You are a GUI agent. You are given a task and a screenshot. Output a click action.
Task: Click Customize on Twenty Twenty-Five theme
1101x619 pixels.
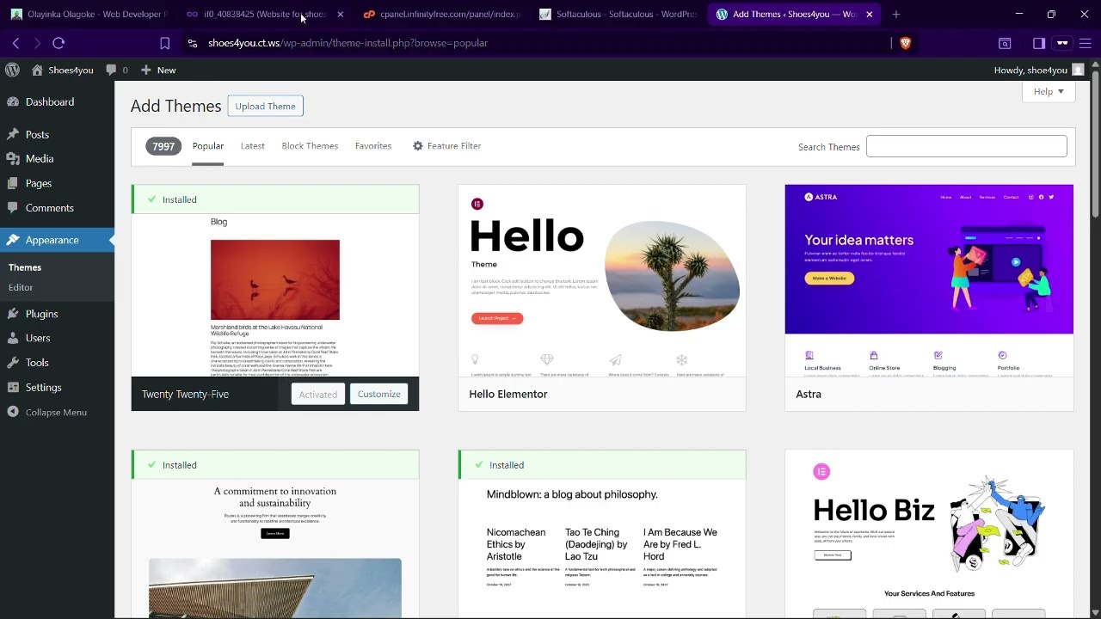379,394
